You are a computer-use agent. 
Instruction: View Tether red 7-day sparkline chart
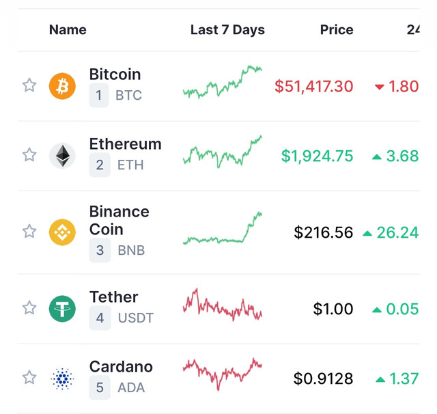(223, 305)
